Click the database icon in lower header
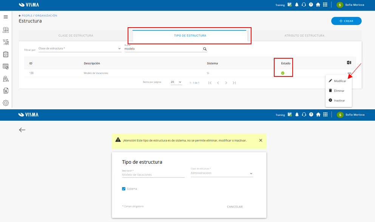The height and width of the screenshot is (222, 375). point(290,115)
